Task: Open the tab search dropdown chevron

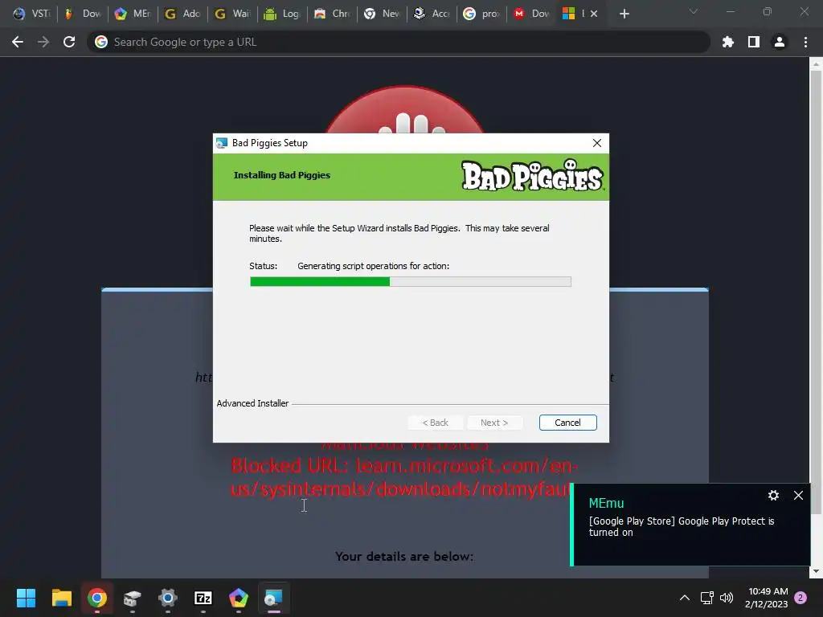Action: [x=694, y=11]
